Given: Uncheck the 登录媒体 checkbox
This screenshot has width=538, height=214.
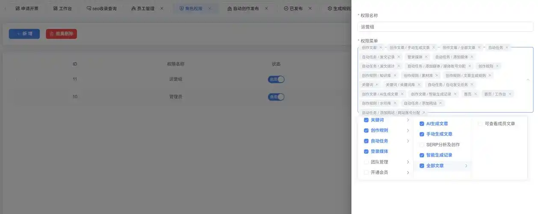Looking at the screenshot, I should coord(366,152).
